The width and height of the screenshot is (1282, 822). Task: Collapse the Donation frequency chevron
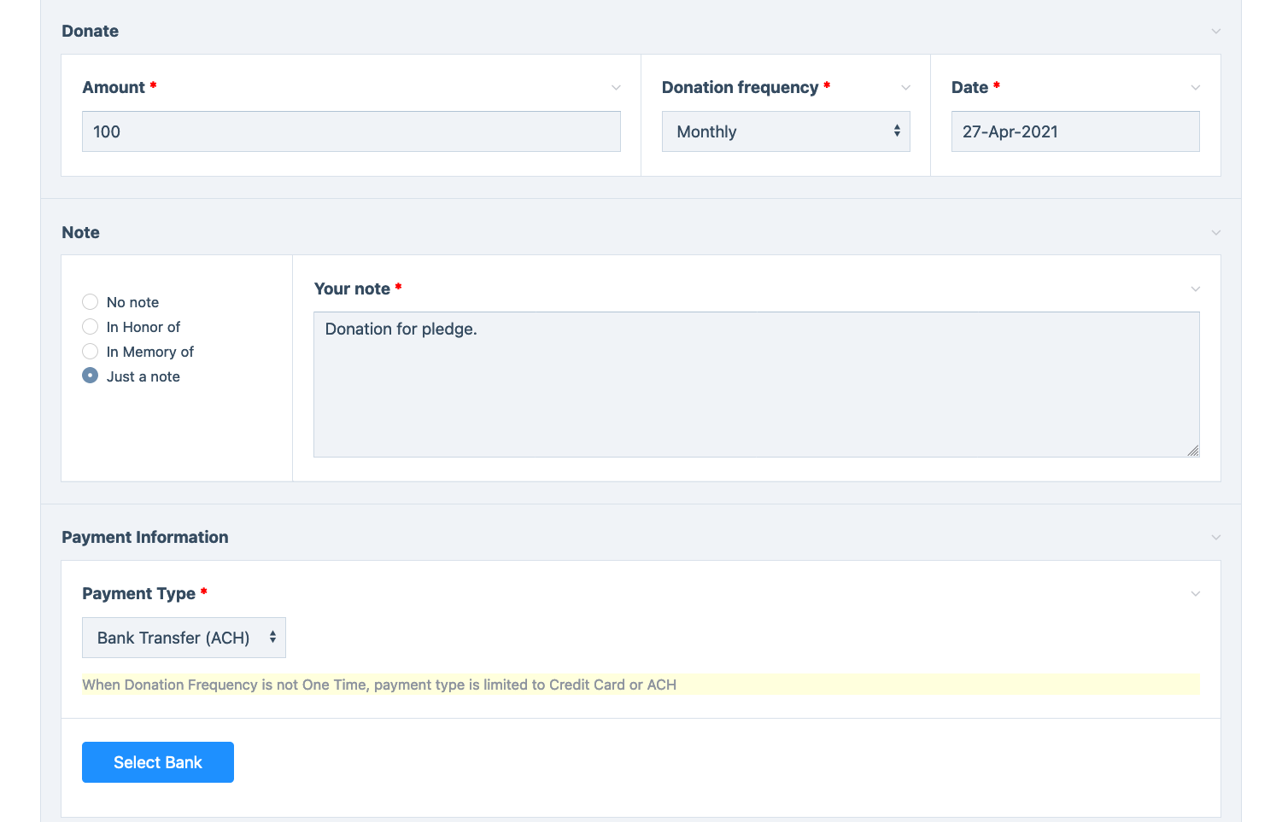pyautogui.click(x=905, y=88)
